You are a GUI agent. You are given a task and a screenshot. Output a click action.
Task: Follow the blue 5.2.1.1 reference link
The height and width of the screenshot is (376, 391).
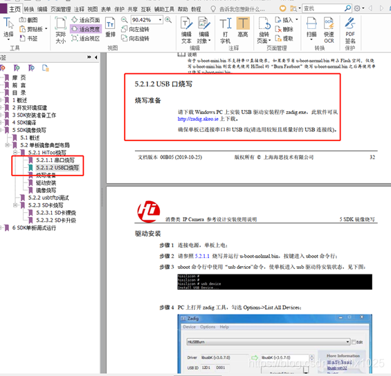(202, 256)
